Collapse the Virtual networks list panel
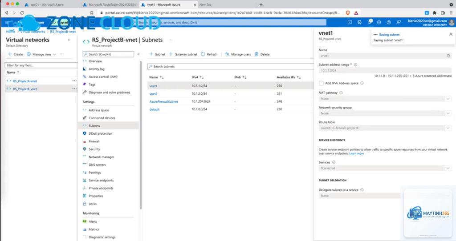 (x=69, y=40)
